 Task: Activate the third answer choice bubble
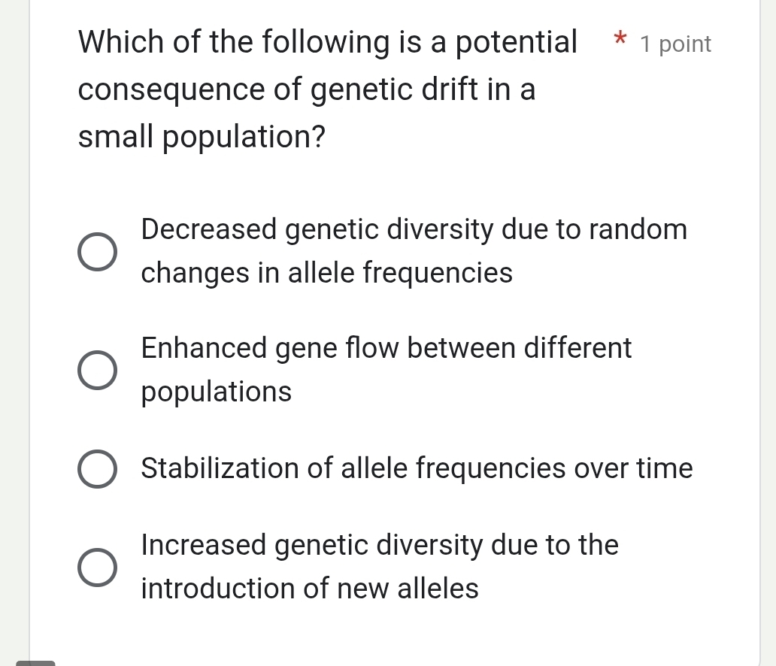pyautogui.click(x=98, y=468)
